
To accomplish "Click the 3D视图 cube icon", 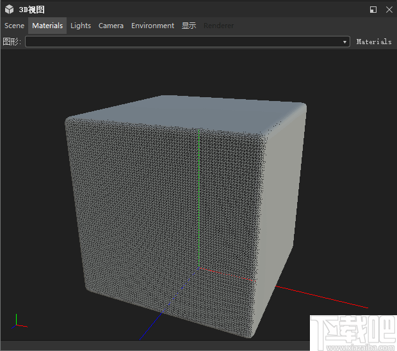I will click(x=10, y=10).
